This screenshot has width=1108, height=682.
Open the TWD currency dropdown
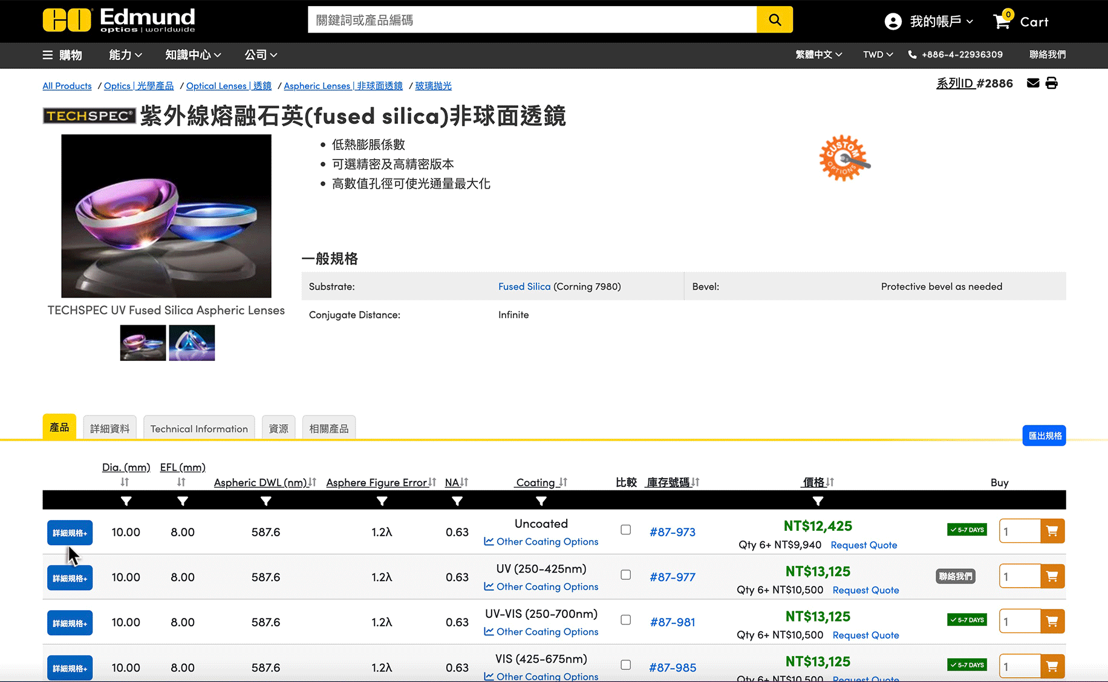click(x=878, y=54)
